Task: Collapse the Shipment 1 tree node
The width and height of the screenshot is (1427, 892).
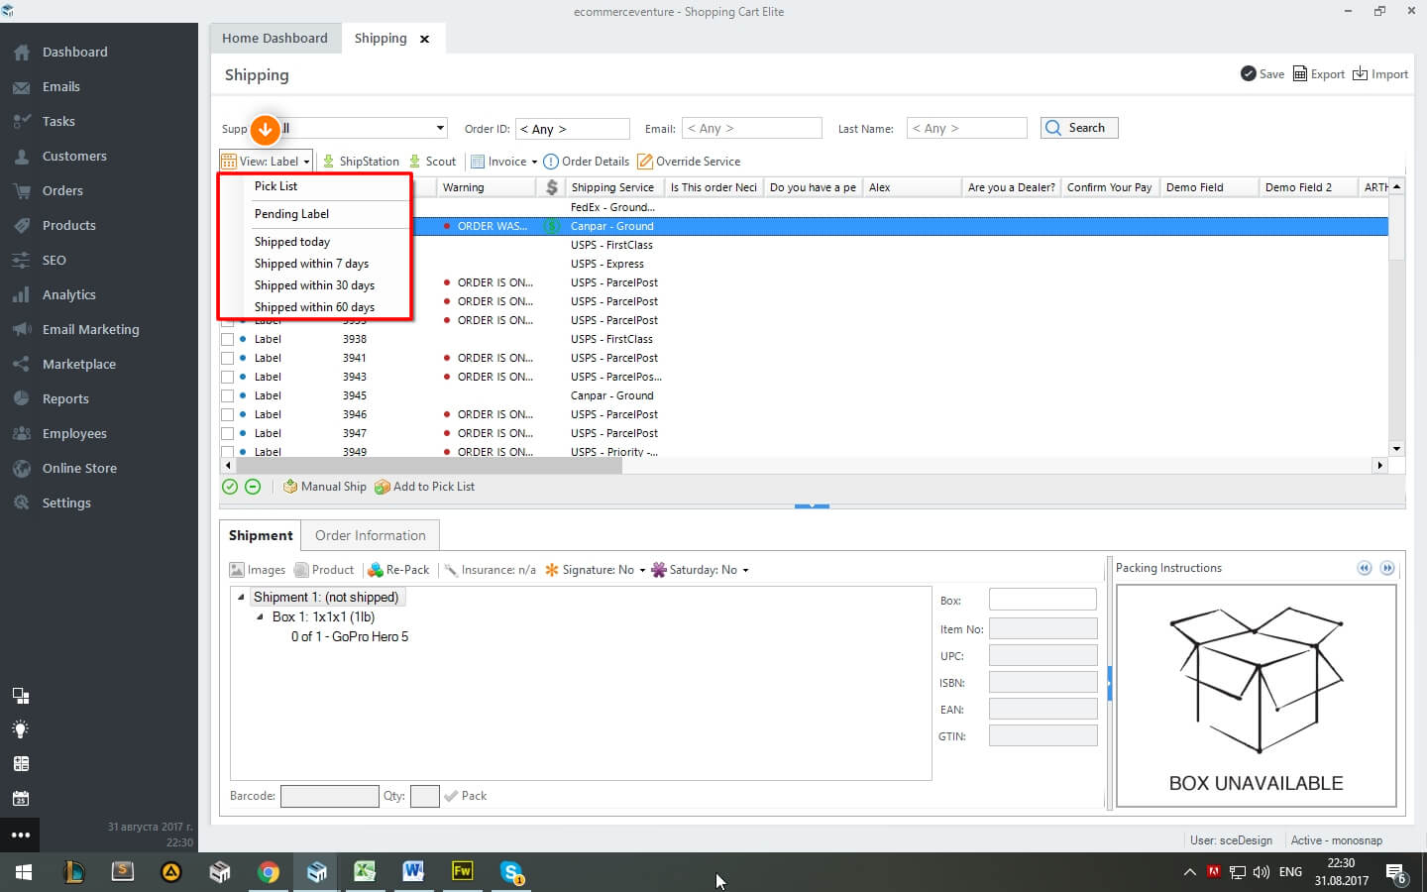Action: pyautogui.click(x=241, y=597)
